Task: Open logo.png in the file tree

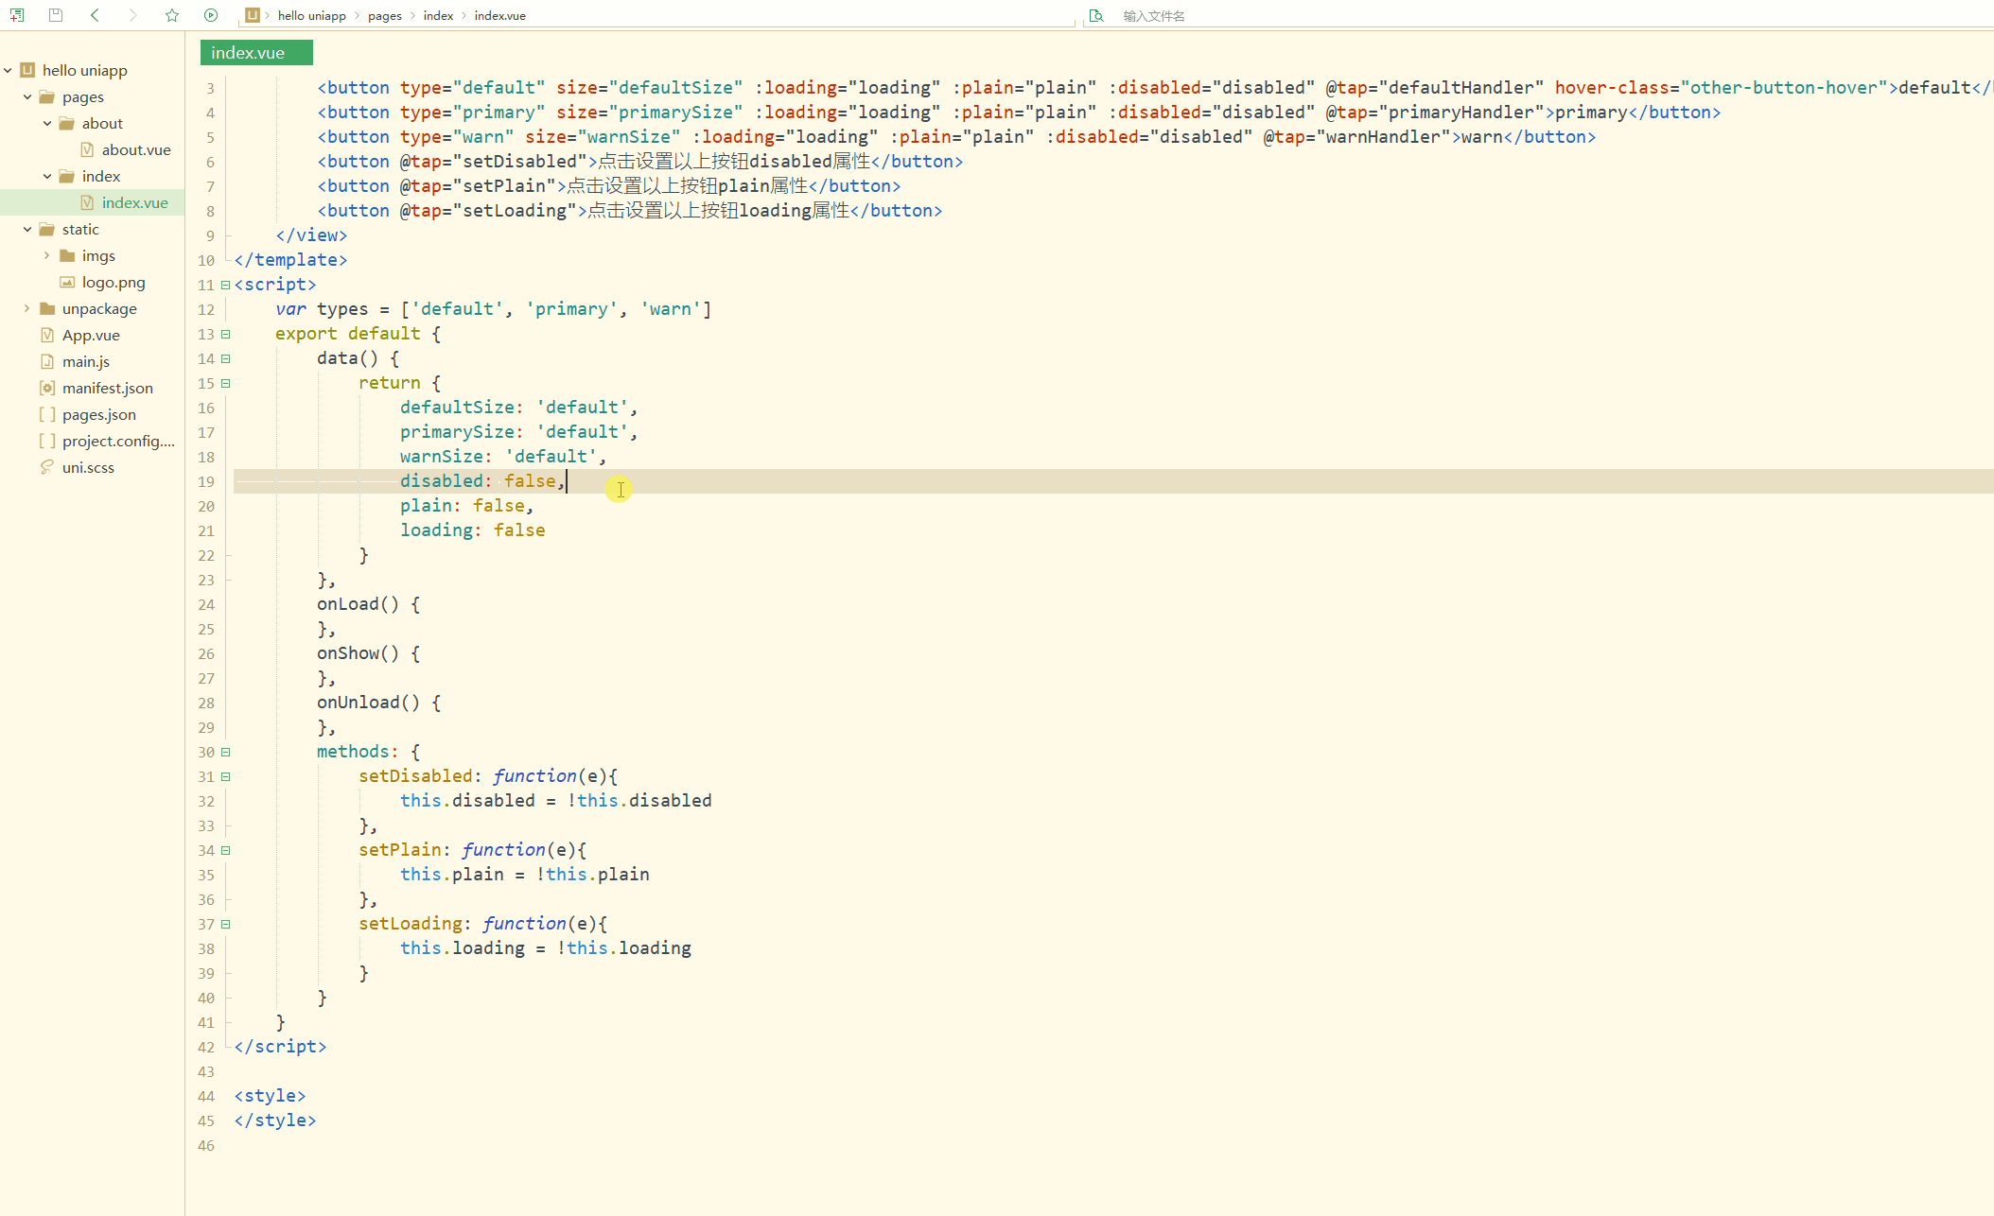Action: [114, 282]
